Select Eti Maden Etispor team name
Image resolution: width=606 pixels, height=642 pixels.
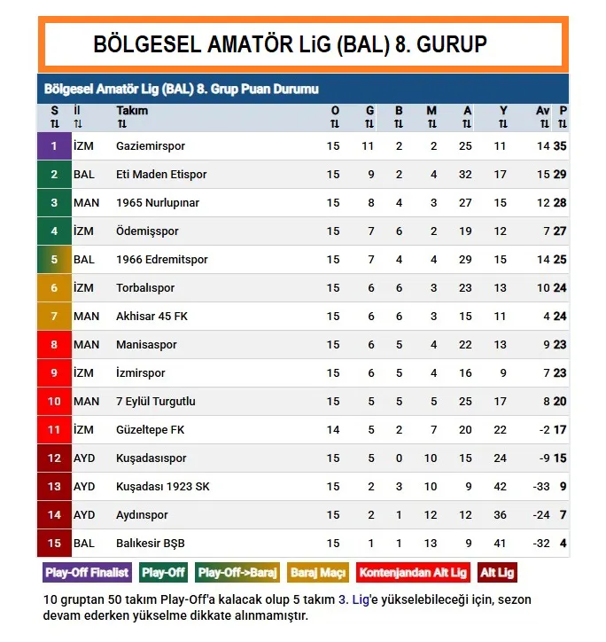click(161, 175)
